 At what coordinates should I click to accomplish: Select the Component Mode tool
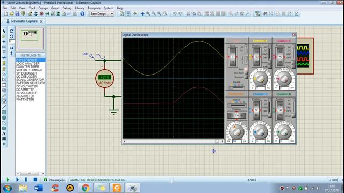(x=4, y=36)
